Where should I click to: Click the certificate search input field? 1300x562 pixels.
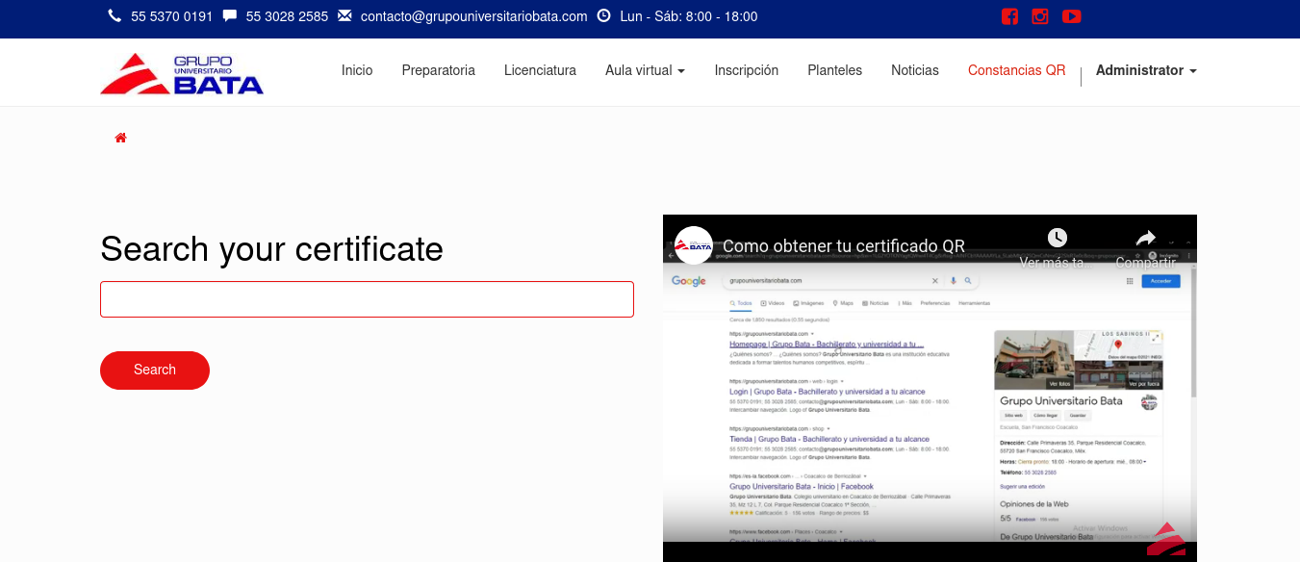[367, 299]
